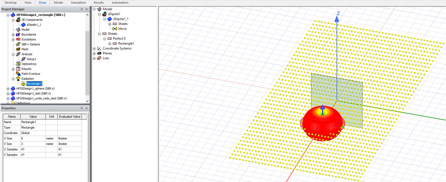Viewport: 446px width, 182px height.
Task: Click the Project Manager scrollbar down arrow
Action: click(x=87, y=101)
